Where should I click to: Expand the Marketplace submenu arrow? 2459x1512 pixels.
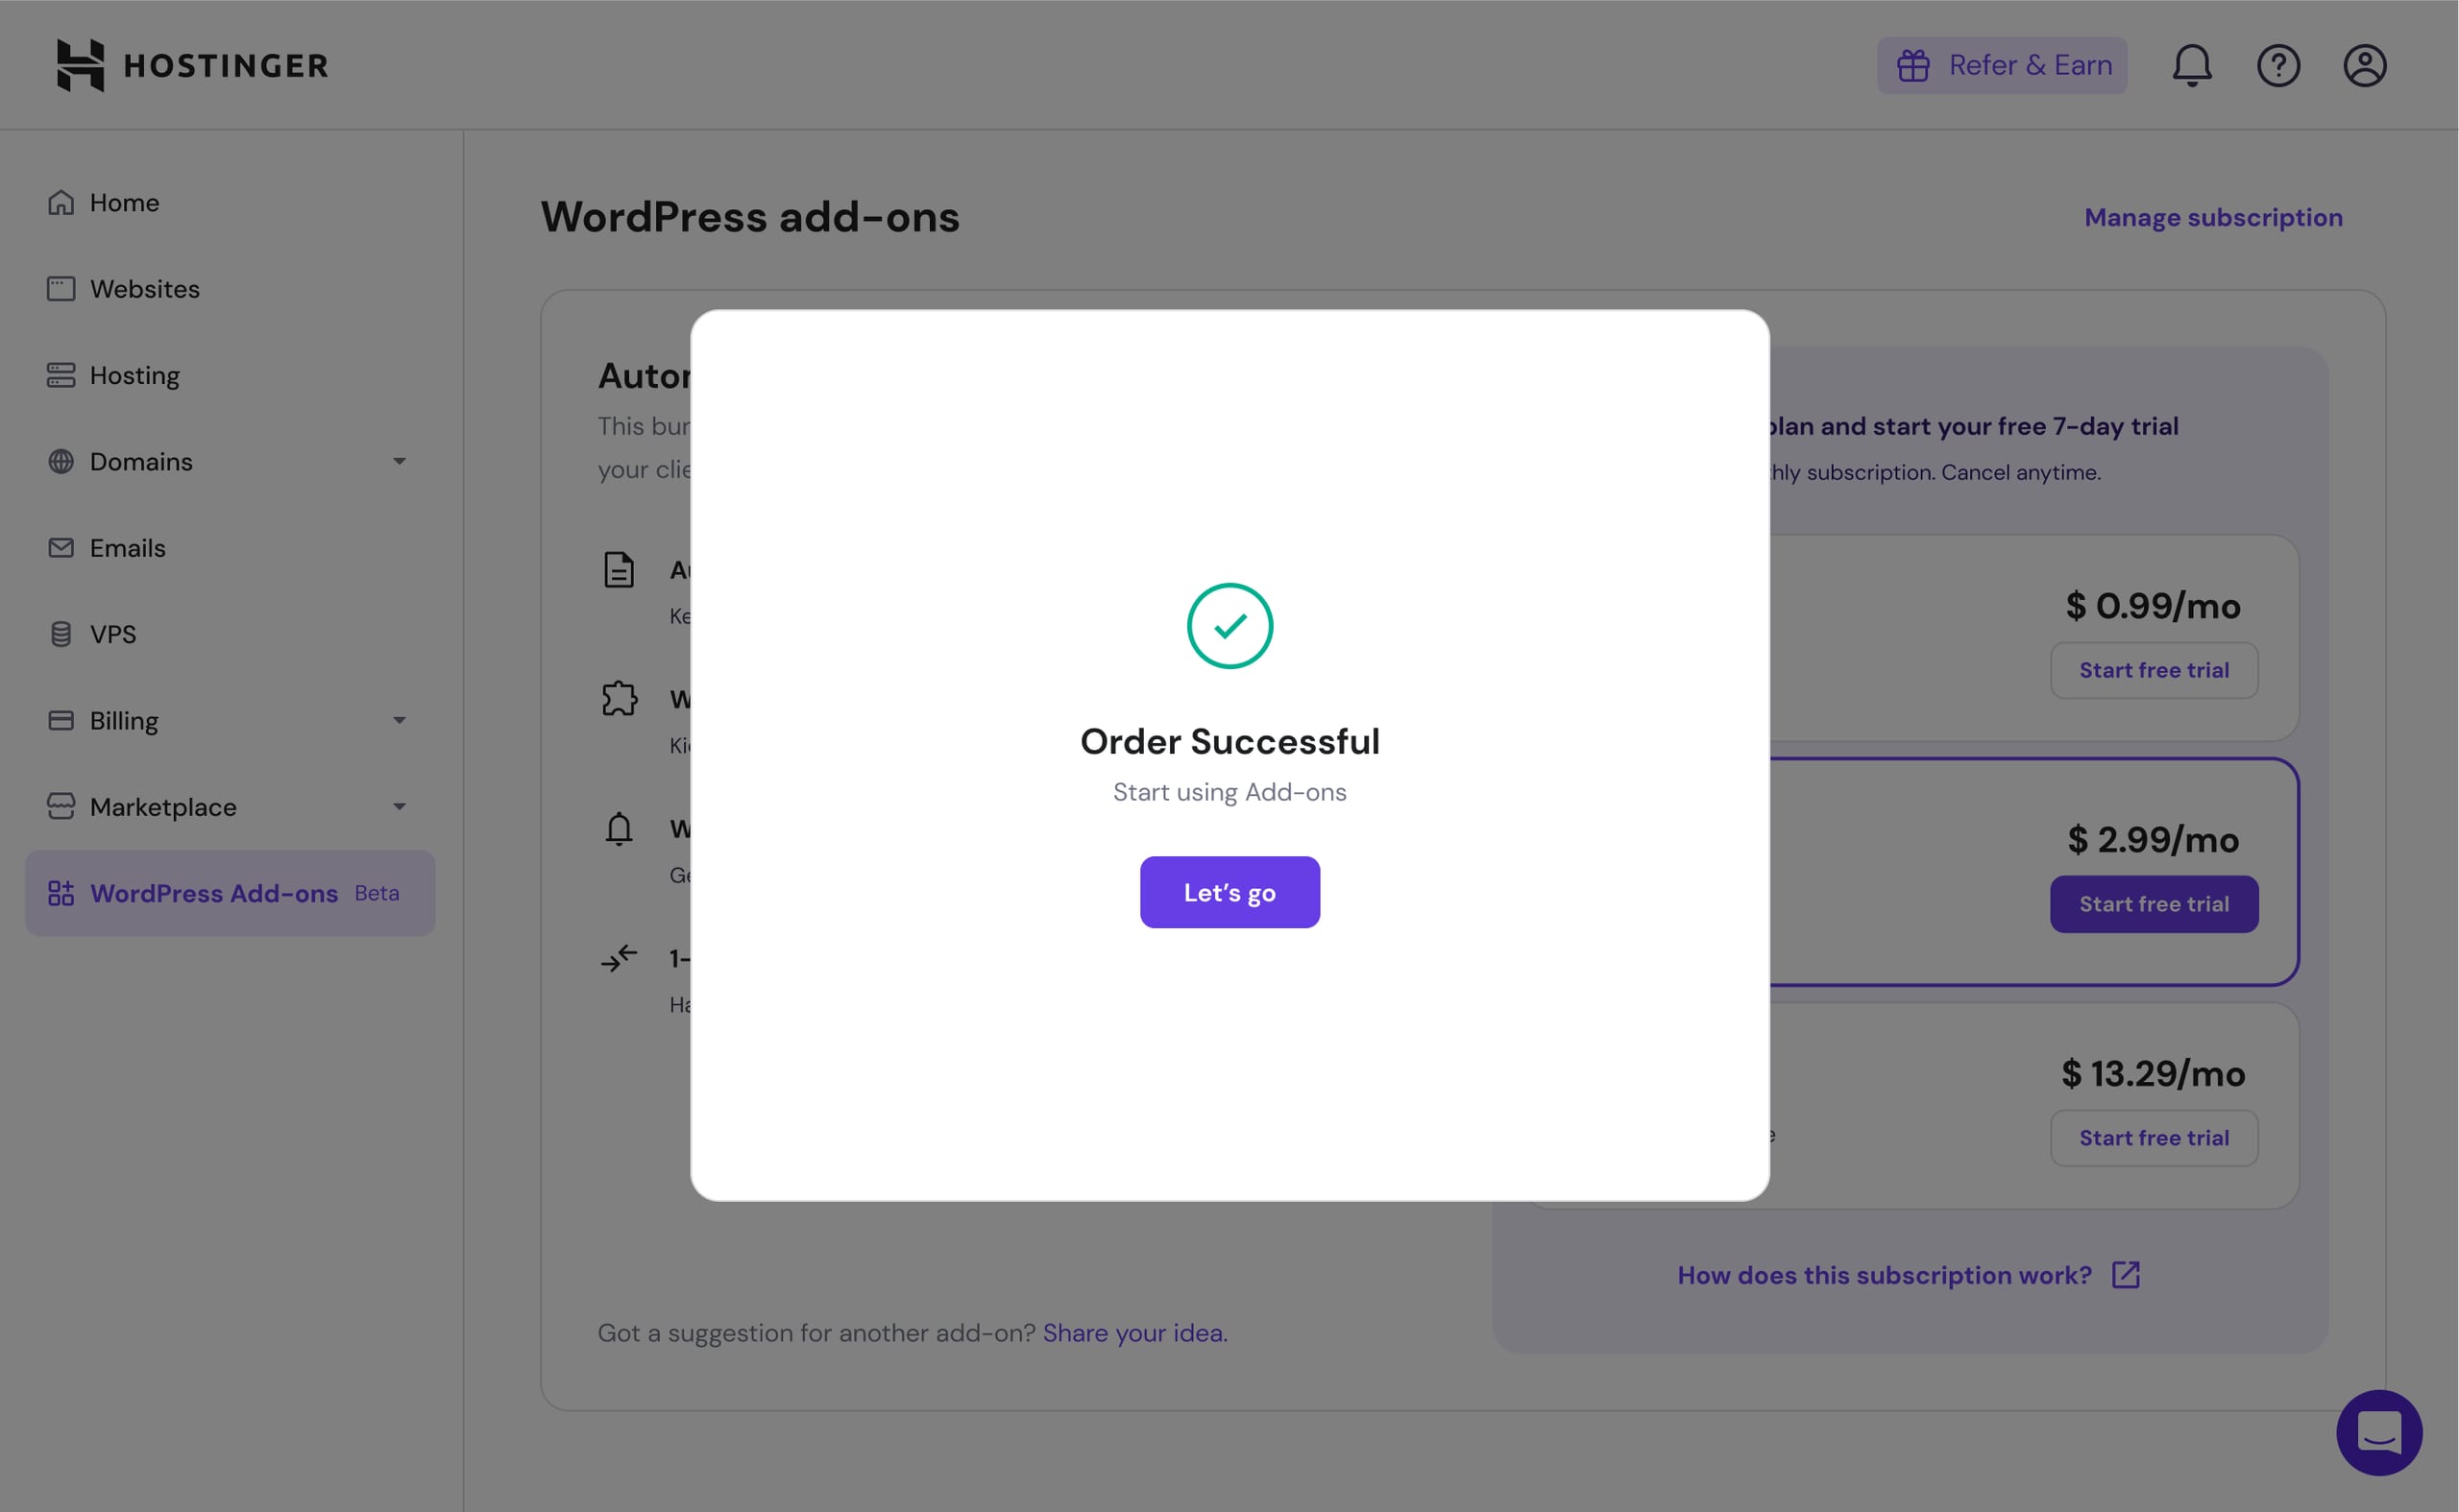tap(400, 807)
